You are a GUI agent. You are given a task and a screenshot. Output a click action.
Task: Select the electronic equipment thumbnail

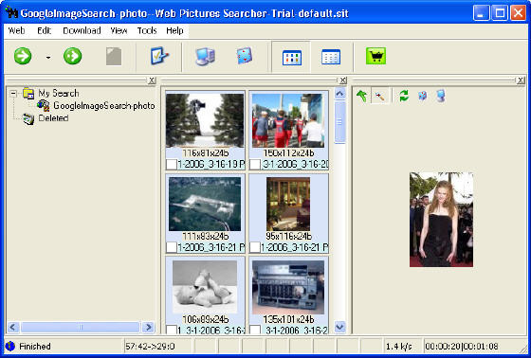click(288, 287)
